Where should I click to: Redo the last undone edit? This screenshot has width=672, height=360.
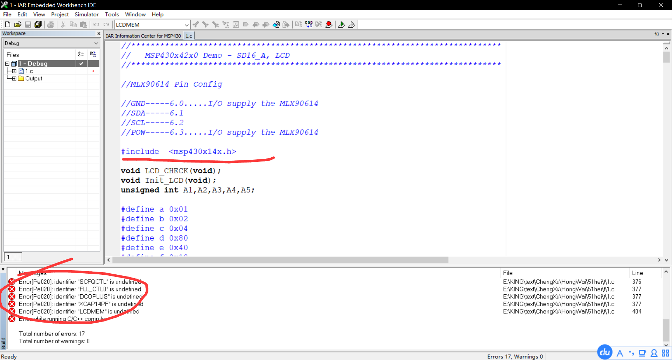tap(106, 24)
